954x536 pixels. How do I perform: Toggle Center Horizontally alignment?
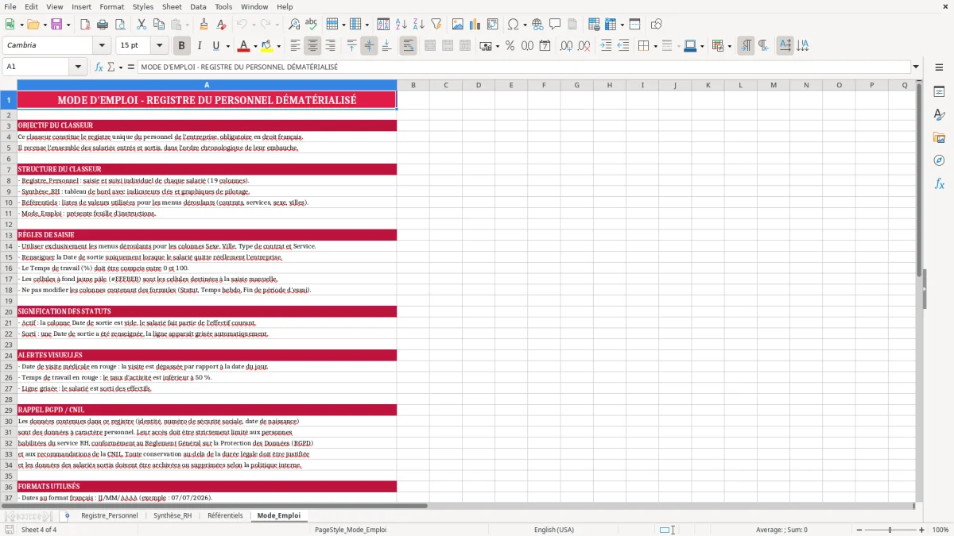click(x=312, y=46)
